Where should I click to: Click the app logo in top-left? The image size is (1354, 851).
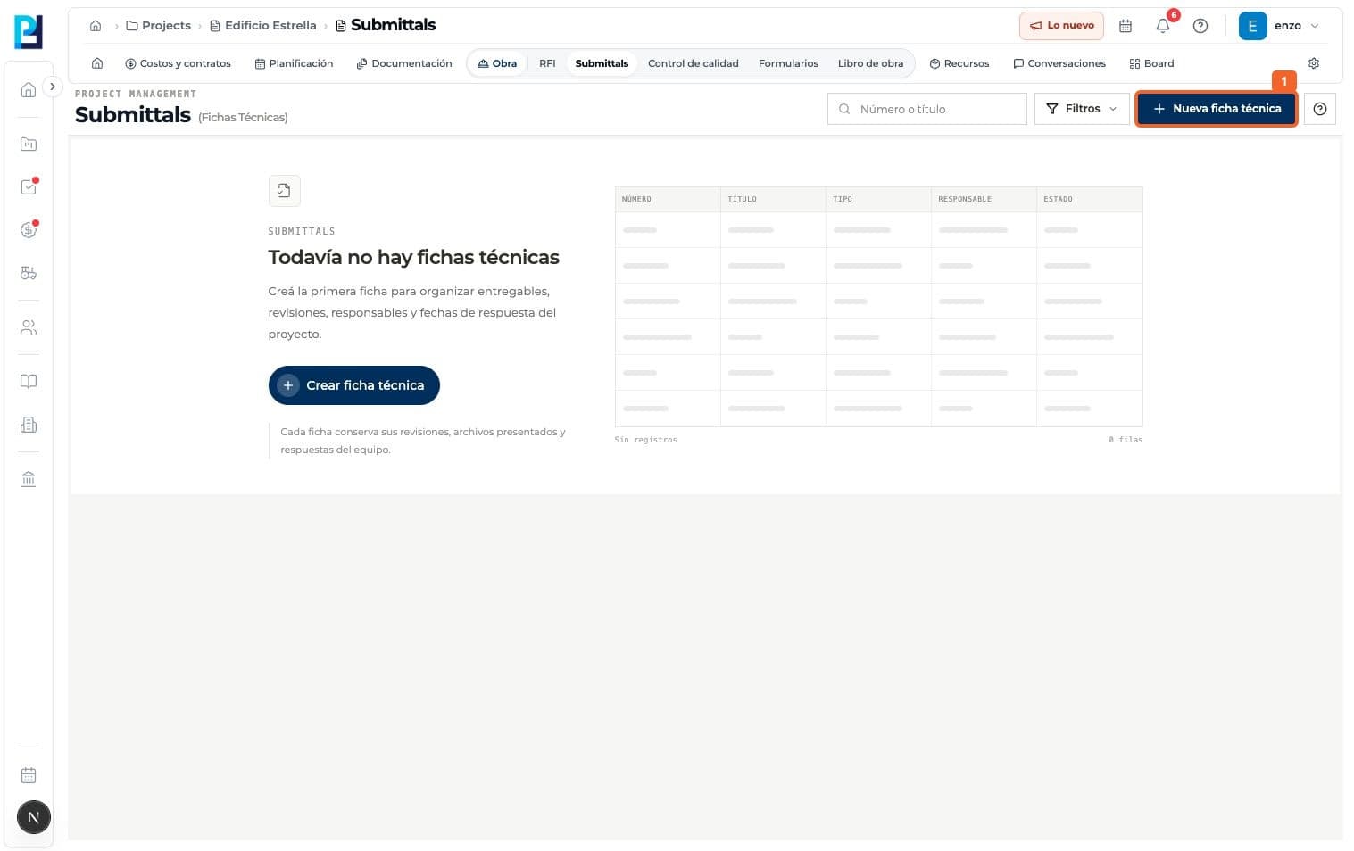click(29, 32)
